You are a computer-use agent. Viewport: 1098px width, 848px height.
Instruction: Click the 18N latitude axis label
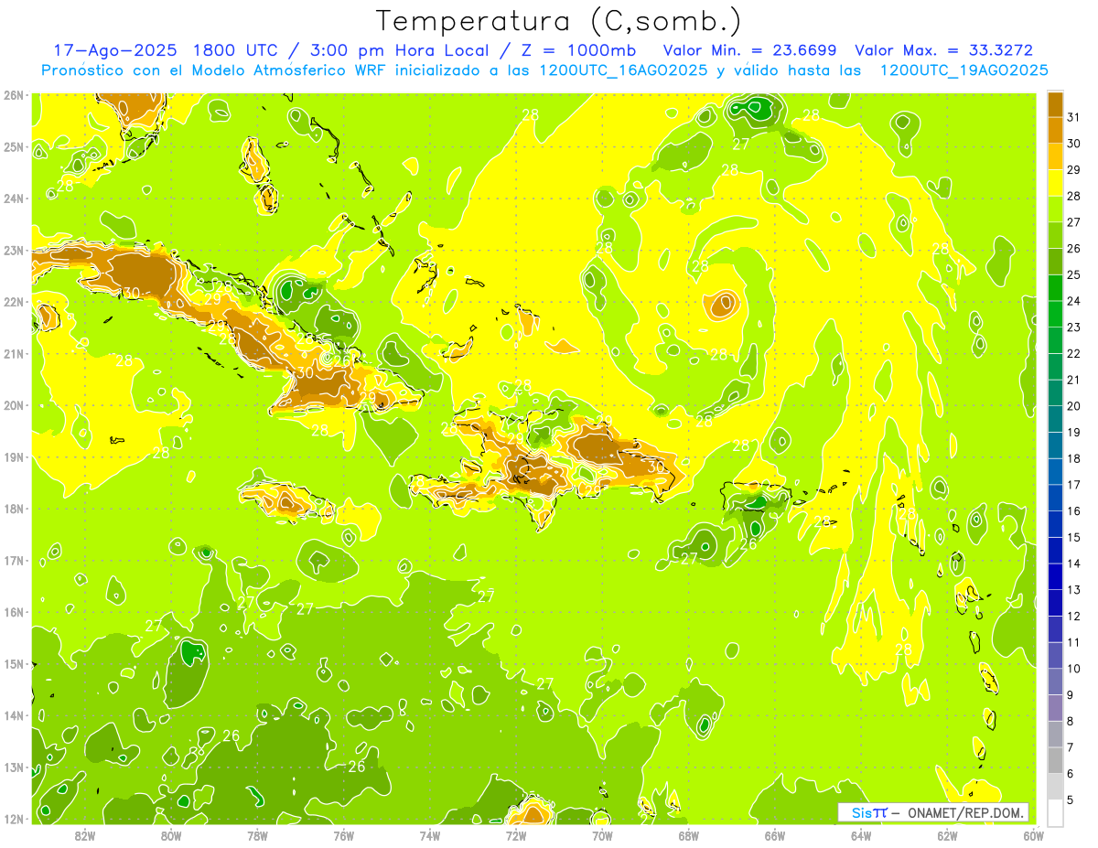(x=14, y=509)
